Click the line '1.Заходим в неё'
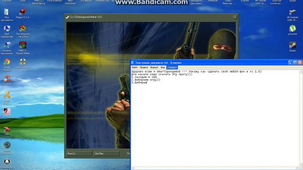This screenshot has width=303, height=170. coord(144,77)
